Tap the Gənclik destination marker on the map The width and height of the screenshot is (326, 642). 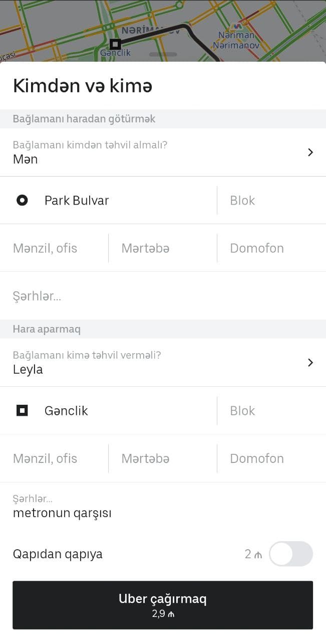tap(115, 44)
